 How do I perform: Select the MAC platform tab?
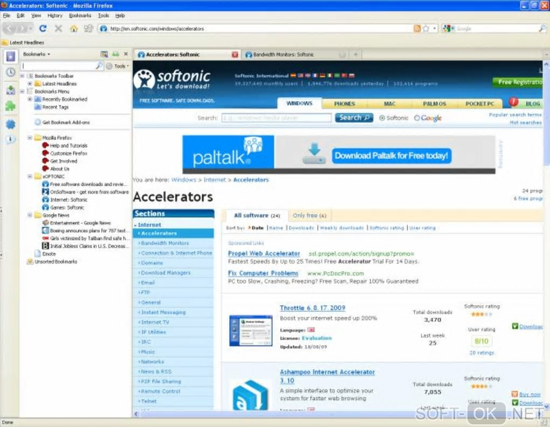tap(390, 104)
